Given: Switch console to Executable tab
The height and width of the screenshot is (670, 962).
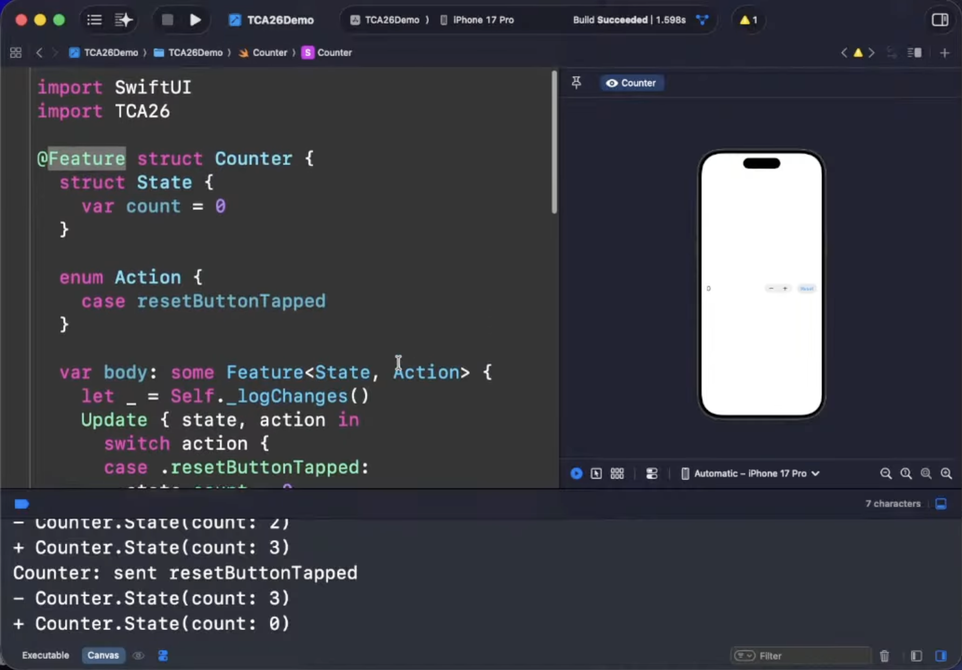Looking at the screenshot, I should (45, 655).
